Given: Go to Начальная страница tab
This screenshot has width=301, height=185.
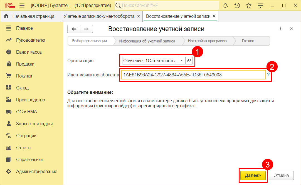Looking at the screenshot, I should (x=30, y=16).
